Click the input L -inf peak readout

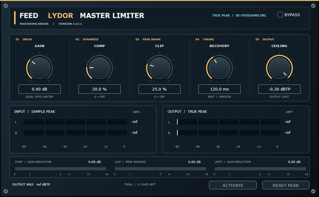click(135, 122)
